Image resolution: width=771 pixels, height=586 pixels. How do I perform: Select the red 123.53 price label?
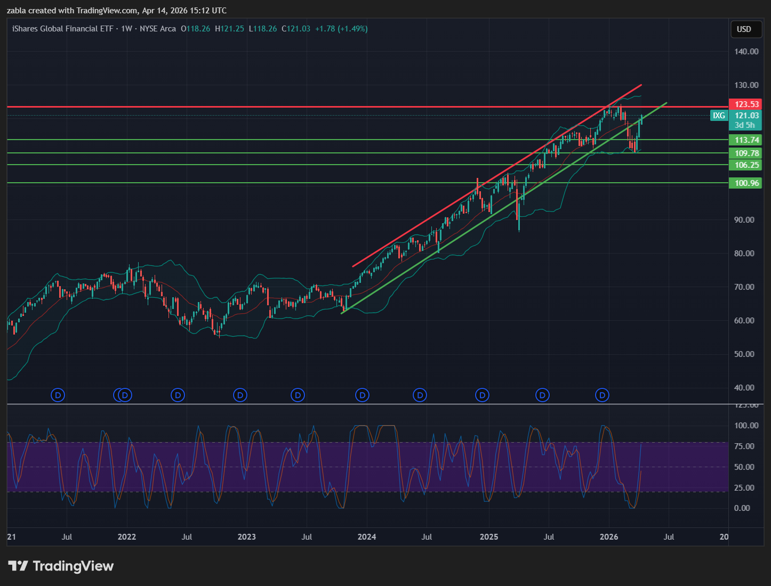click(x=746, y=104)
